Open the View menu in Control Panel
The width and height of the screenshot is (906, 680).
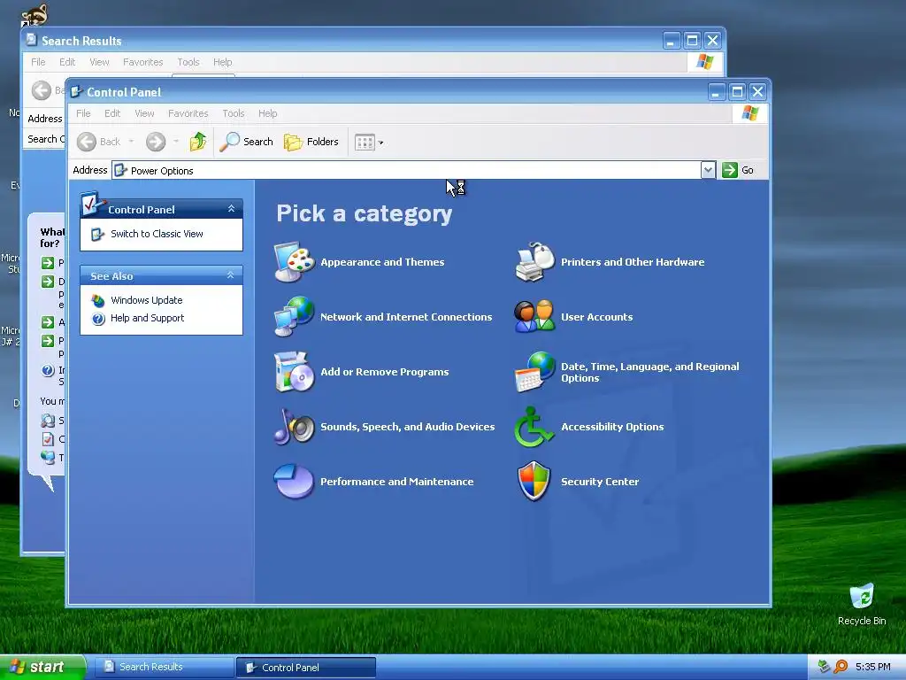[144, 113]
